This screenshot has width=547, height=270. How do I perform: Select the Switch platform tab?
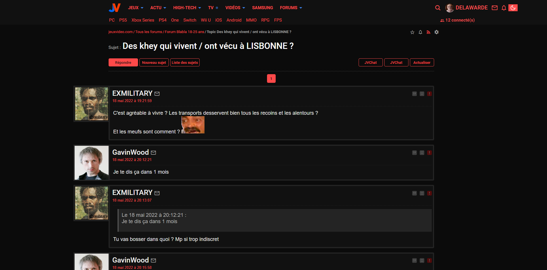190,20
